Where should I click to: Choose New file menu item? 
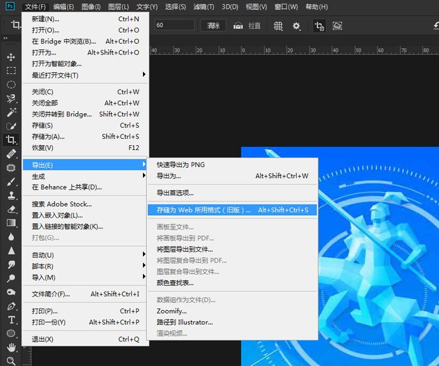point(85,19)
